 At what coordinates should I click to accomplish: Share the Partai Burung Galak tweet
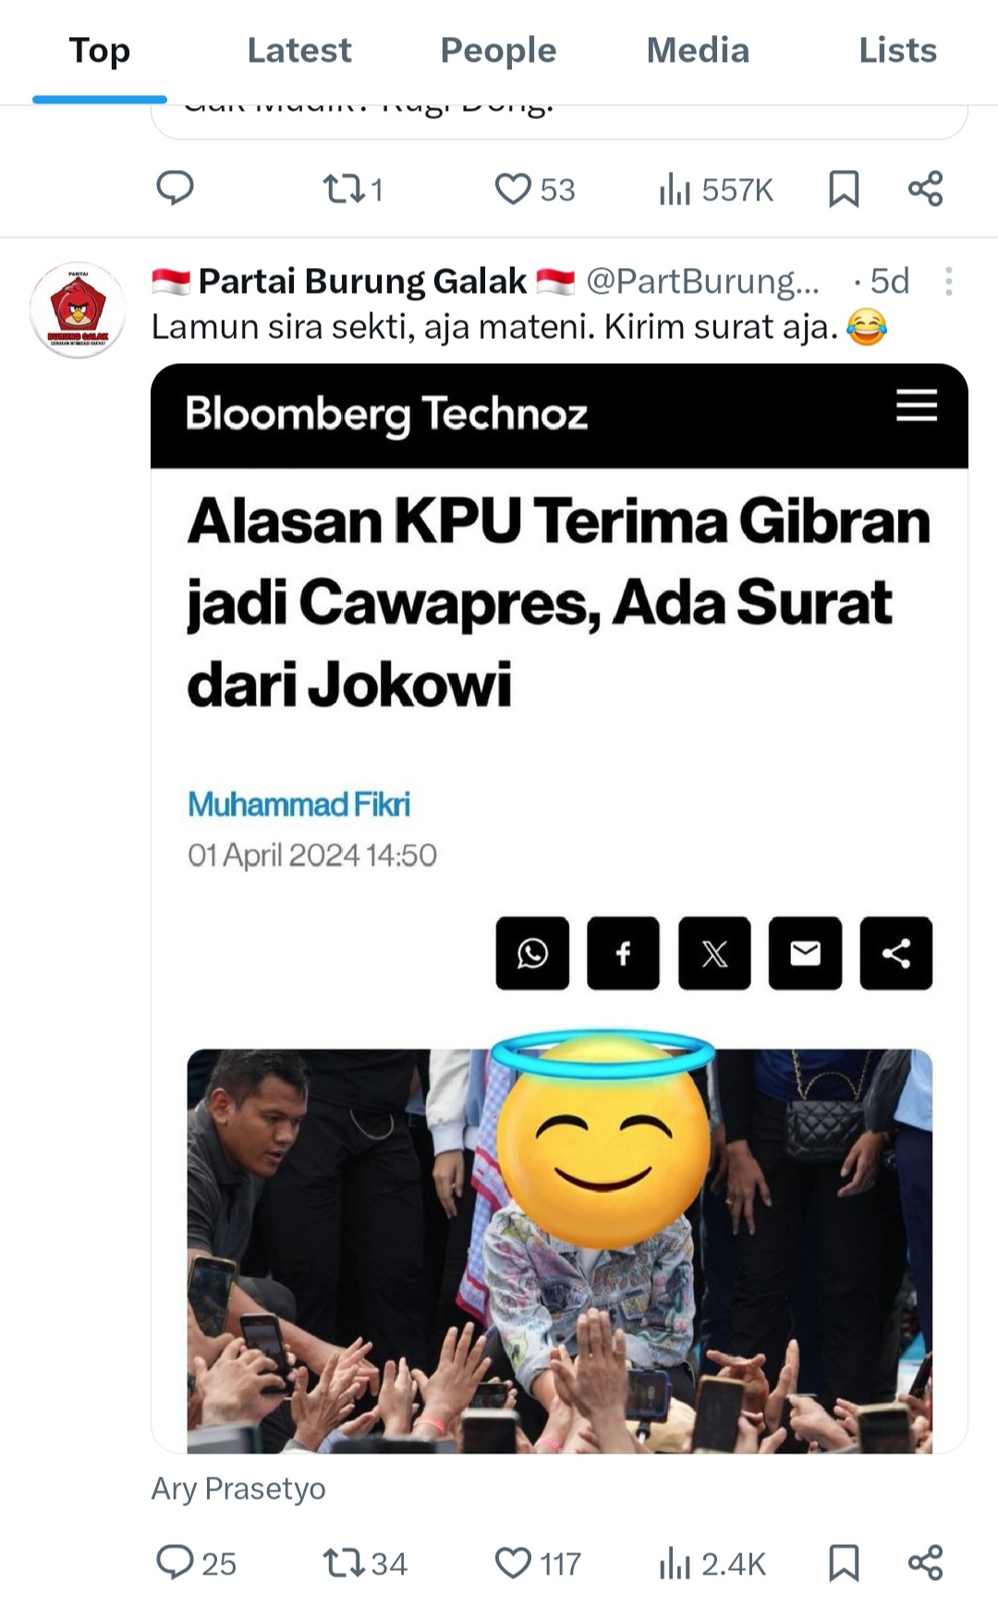point(925,1563)
